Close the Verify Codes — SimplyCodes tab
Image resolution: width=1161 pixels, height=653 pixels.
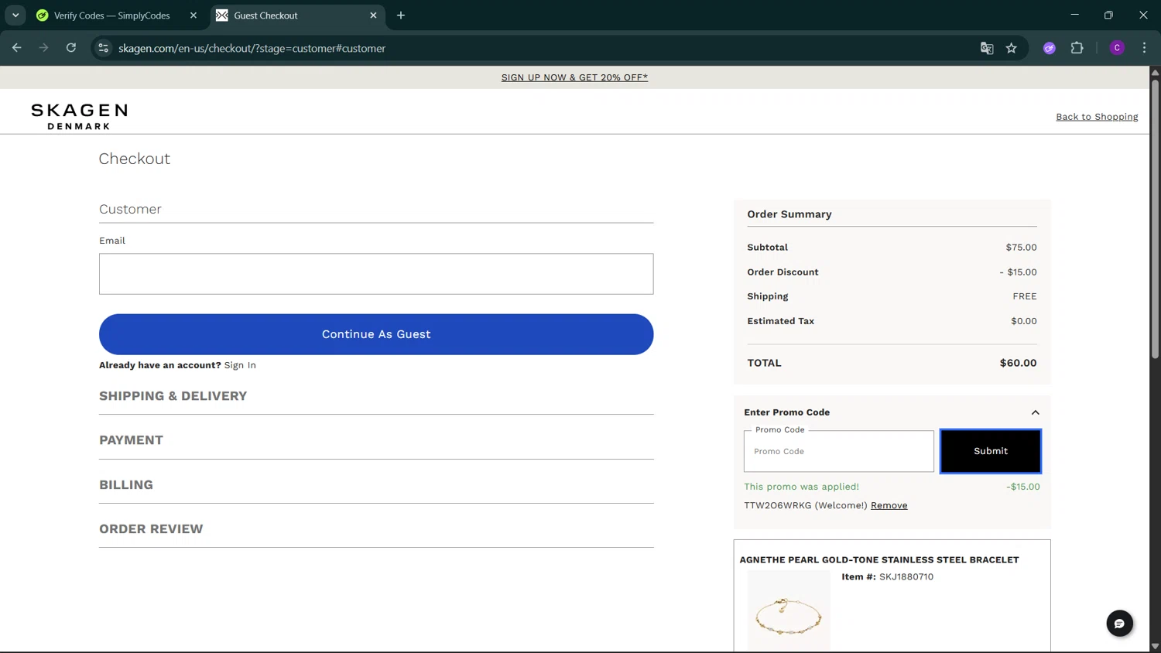point(193,15)
